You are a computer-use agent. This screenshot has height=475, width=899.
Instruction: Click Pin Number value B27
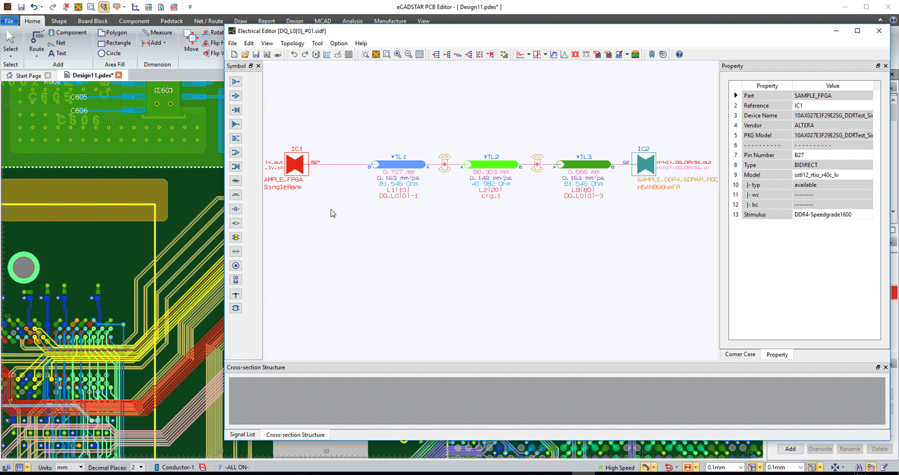point(832,155)
